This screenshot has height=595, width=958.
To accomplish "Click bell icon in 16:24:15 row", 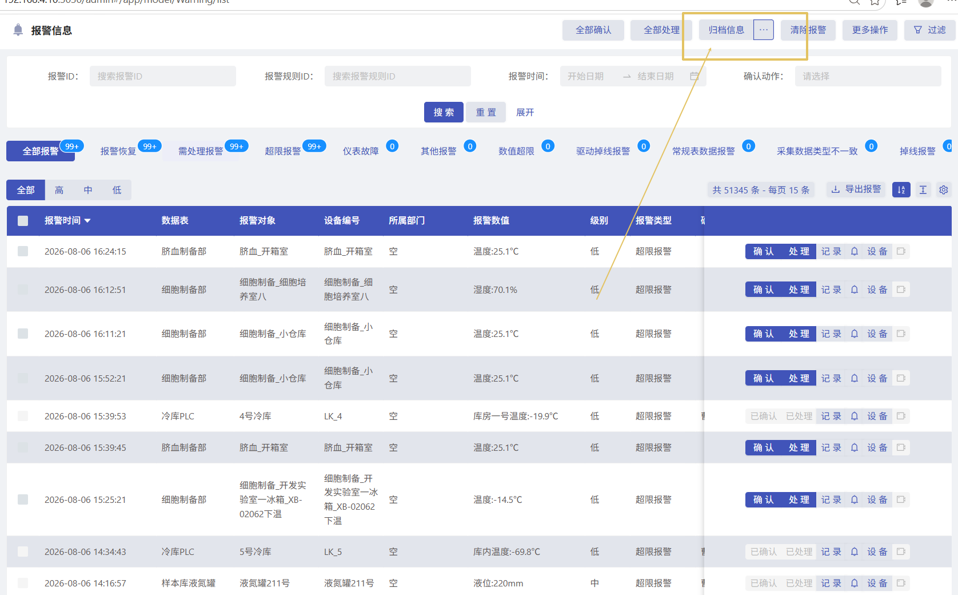I will [x=855, y=251].
